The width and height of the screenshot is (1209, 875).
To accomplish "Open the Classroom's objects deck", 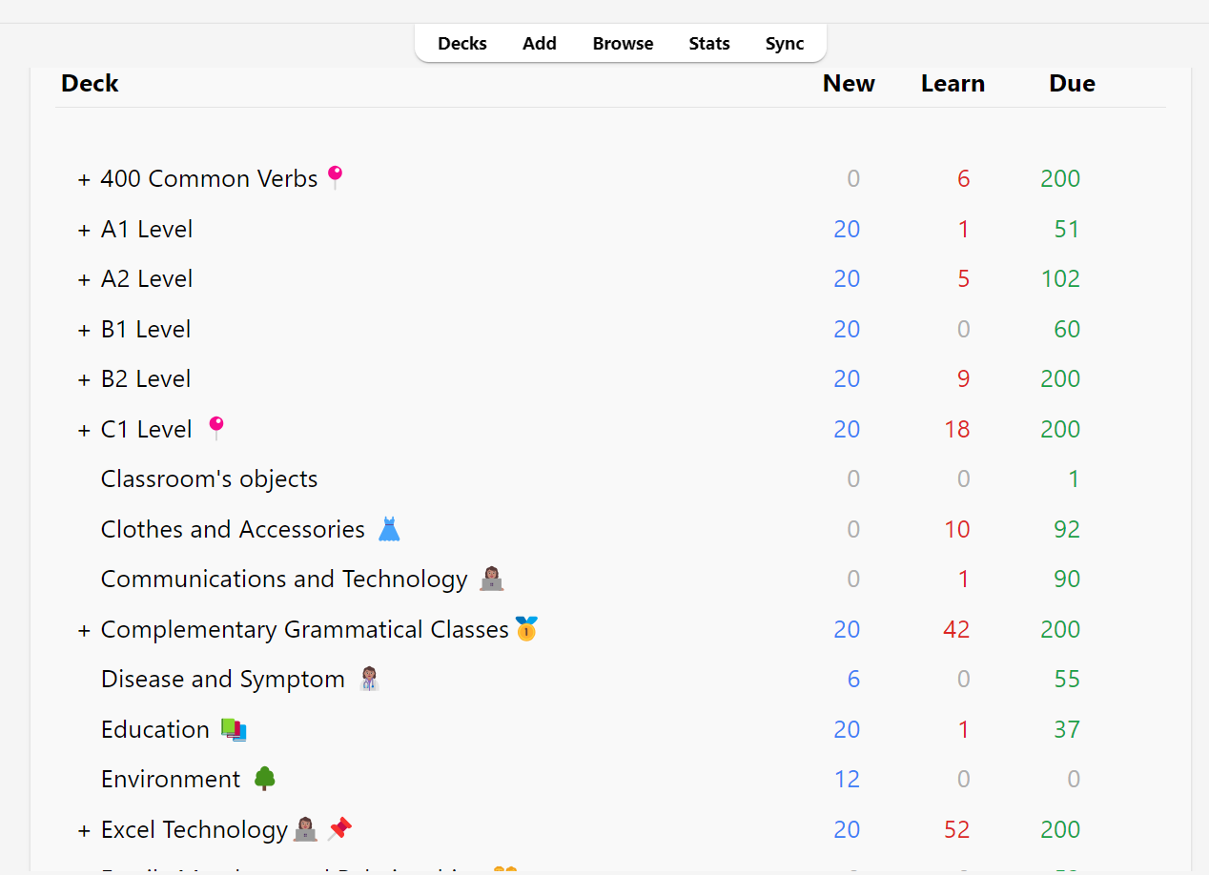I will click(x=210, y=478).
